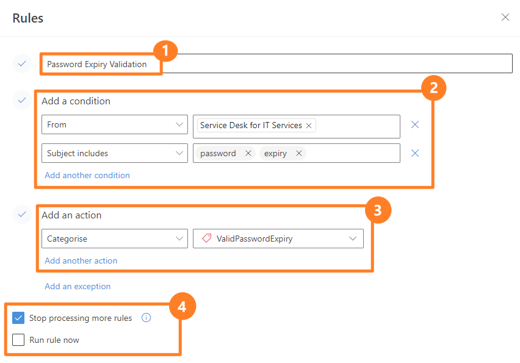Open the From condition type dropdown
This screenshot has height=363, width=520.
click(x=115, y=124)
